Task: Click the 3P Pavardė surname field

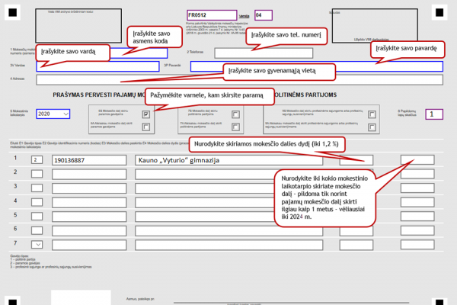Action: 317,66
